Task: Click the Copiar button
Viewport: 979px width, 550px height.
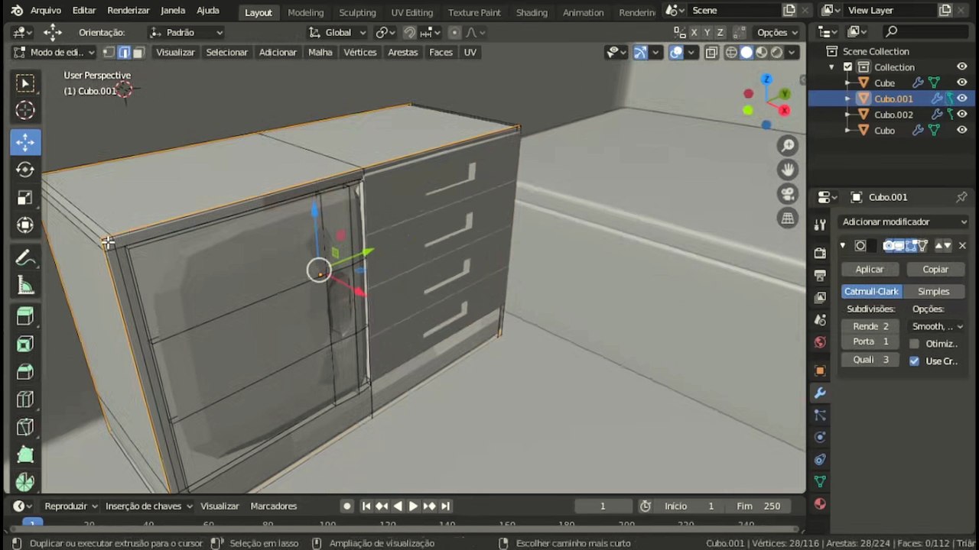Action: click(x=935, y=270)
